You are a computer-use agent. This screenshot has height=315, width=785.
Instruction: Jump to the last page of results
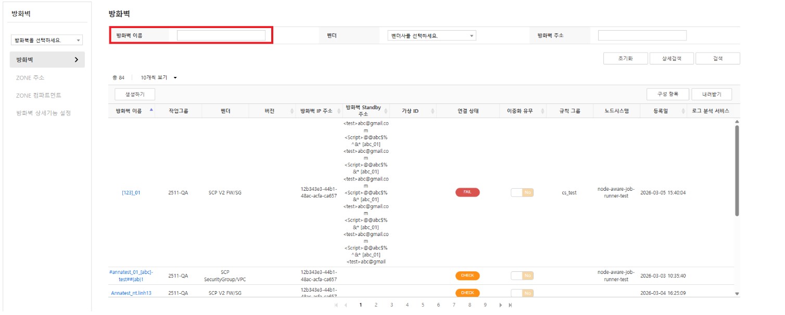pos(510,305)
